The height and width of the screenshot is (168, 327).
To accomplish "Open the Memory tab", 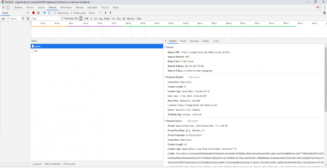I will [x=79, y=7].
